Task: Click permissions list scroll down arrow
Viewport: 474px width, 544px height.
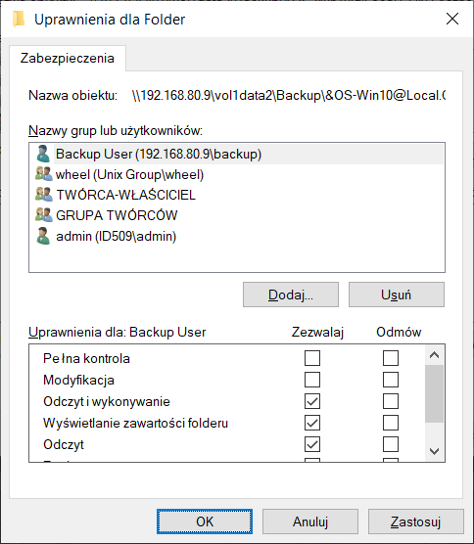Action: click(434, 451)
